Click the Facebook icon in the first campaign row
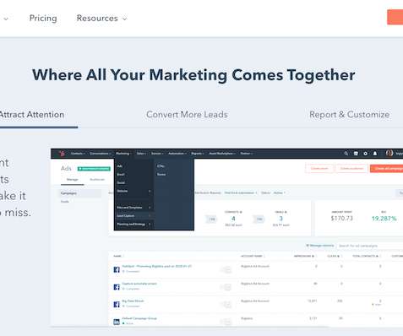 (x=117, y=269)
